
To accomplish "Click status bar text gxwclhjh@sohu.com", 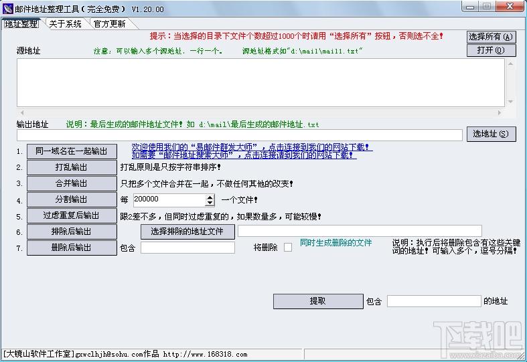I will pos(109,354).
